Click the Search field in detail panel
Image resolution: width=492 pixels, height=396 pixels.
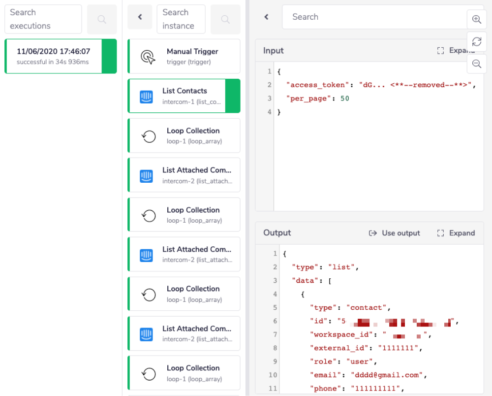[x=374, y=17]
